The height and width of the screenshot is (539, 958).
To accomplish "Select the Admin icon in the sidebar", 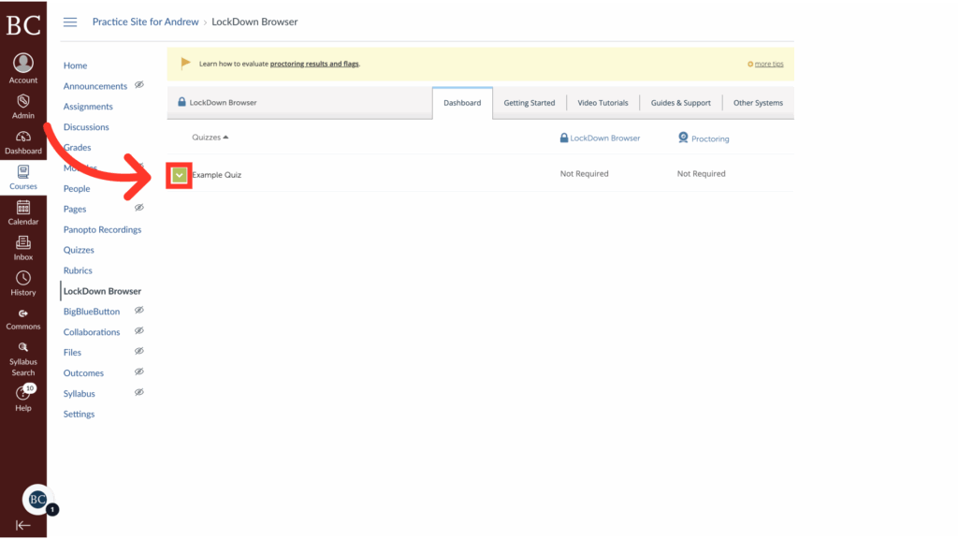I will (22, 103).
